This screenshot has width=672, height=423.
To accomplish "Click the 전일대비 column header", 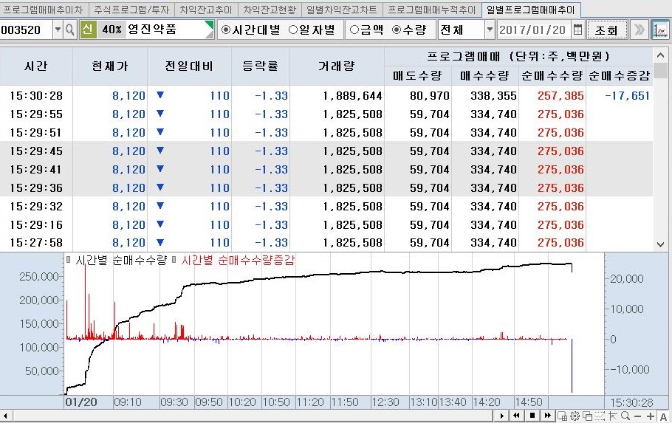I will tap(189, 66).
